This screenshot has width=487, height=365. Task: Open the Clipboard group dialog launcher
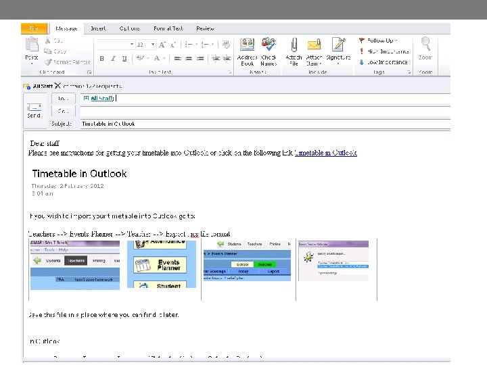(89, 72)
